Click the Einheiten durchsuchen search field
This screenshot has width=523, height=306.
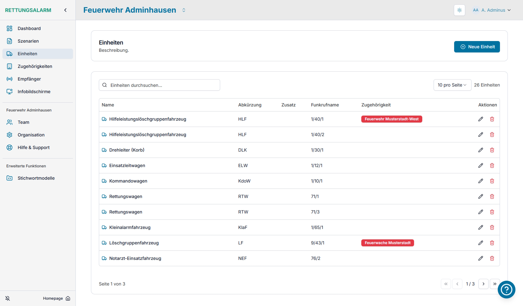pyautogui.click(x=159, y=85)
